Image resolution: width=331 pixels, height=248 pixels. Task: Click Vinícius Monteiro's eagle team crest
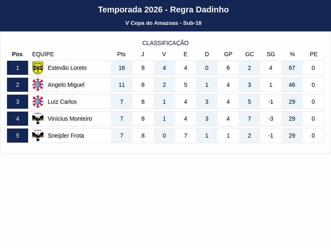click(38, 119)
